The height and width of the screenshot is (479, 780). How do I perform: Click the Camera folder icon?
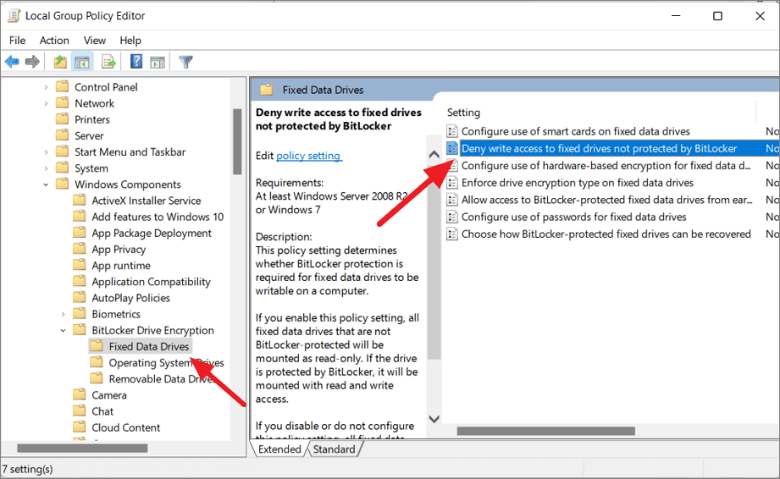(x=79, y=394)
